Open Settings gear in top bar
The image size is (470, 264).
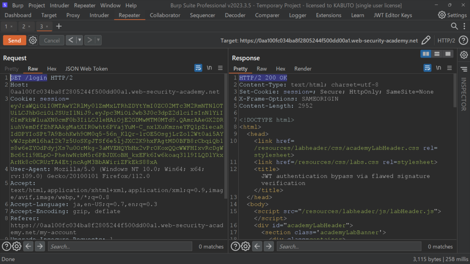click(x=442, y=15)
